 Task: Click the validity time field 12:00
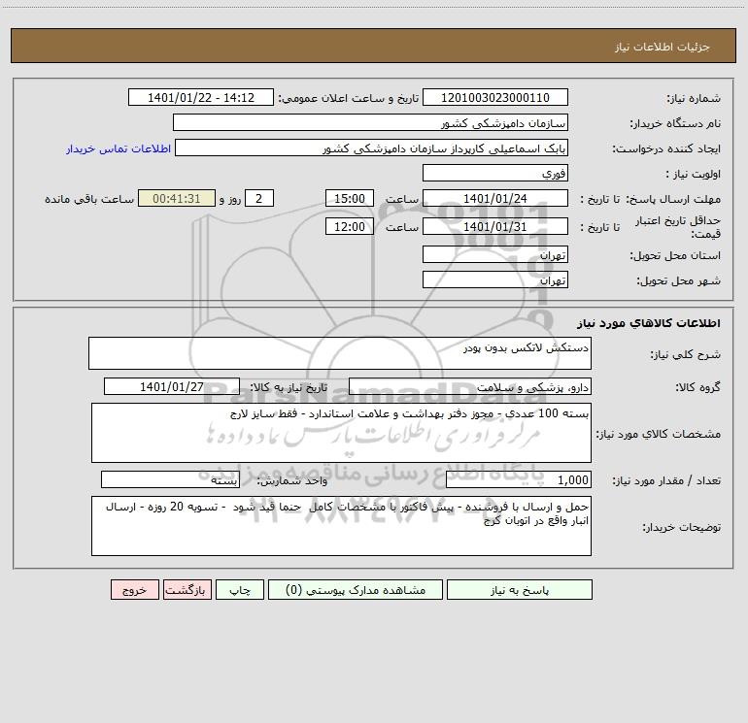349,227
